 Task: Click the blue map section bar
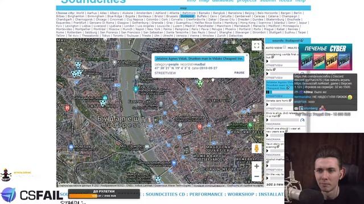tap(183, 8)
